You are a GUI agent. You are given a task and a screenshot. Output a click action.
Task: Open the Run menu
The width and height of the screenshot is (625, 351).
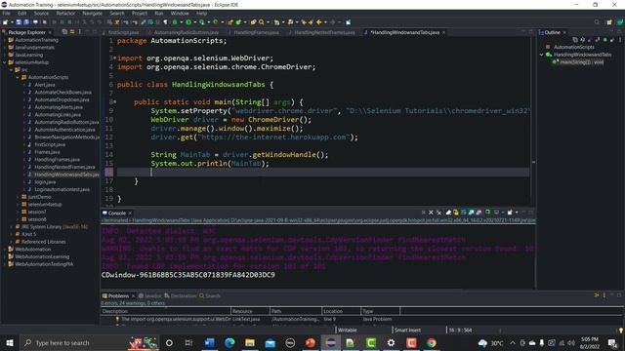click(x=158, y=13)
